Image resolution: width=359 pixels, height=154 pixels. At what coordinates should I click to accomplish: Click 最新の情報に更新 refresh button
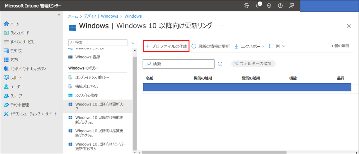coord(211,46)
